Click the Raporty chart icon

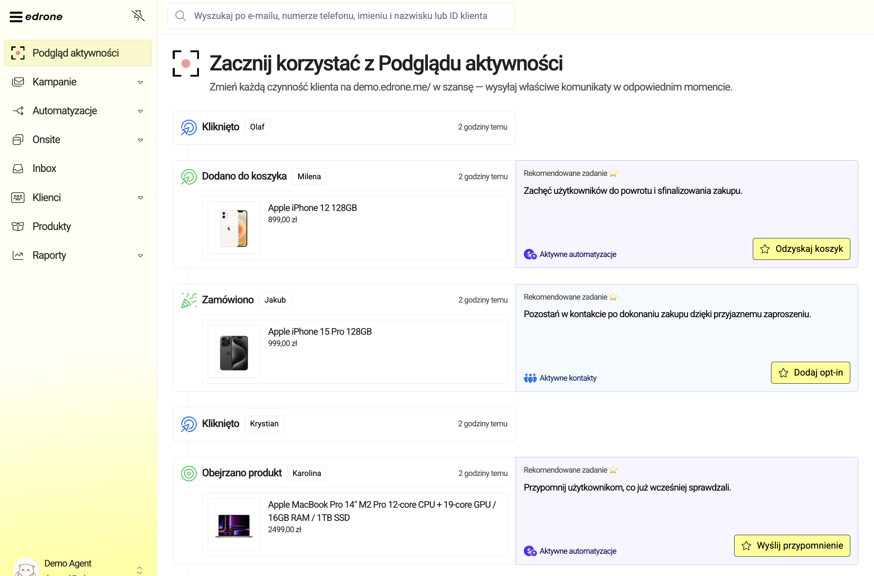pyautogui.click(x=18, y=255)
